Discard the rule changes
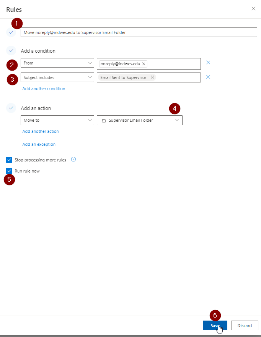This screenshot has width=261, height=337. pos(245,326)
